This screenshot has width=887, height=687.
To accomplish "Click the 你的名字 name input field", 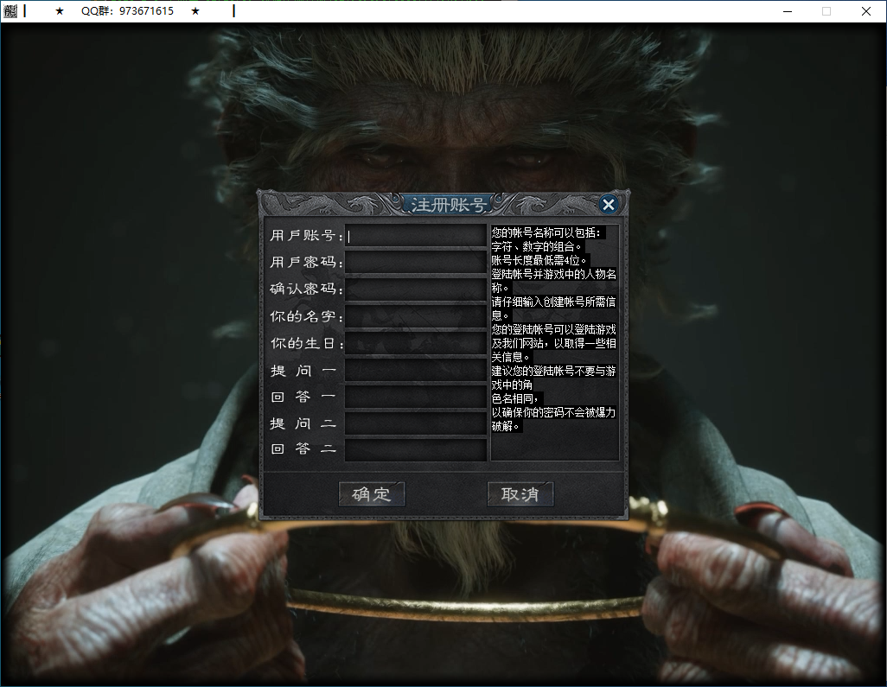I will 416,316.
